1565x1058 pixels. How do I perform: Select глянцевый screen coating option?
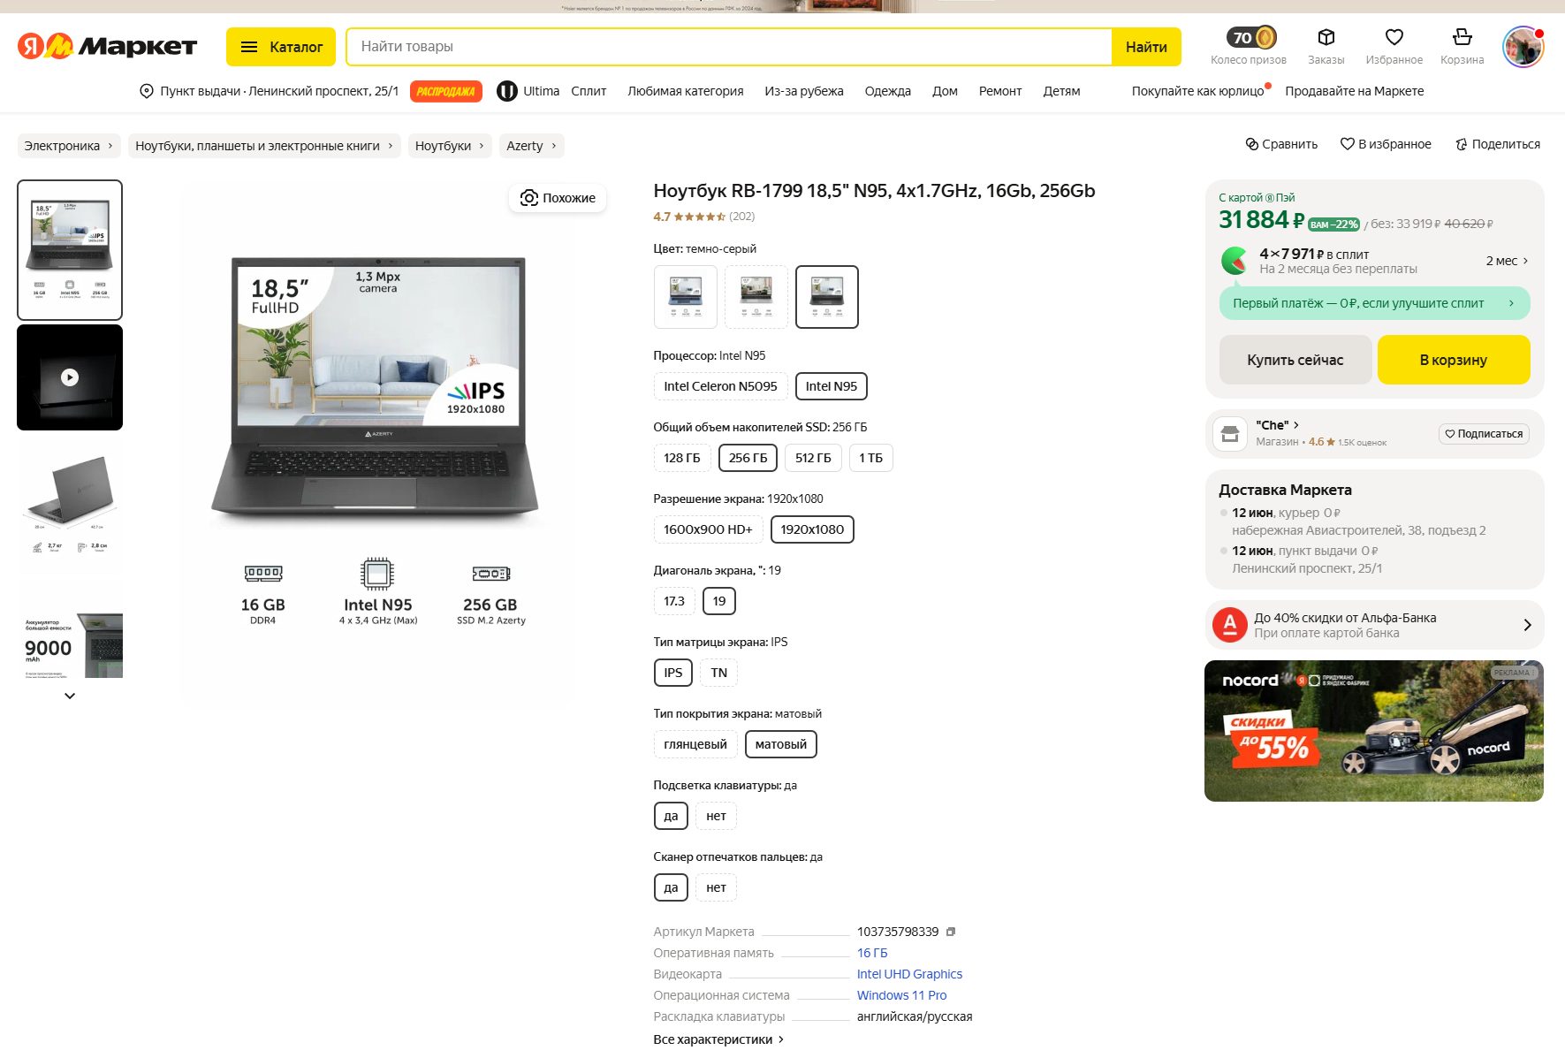pyautogui.click(x=695, y=744)
